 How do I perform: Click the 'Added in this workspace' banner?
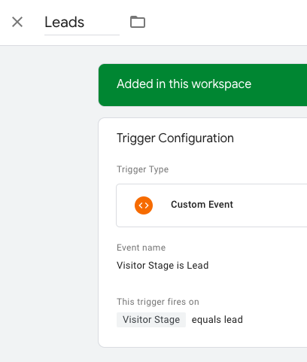[202, 85]
